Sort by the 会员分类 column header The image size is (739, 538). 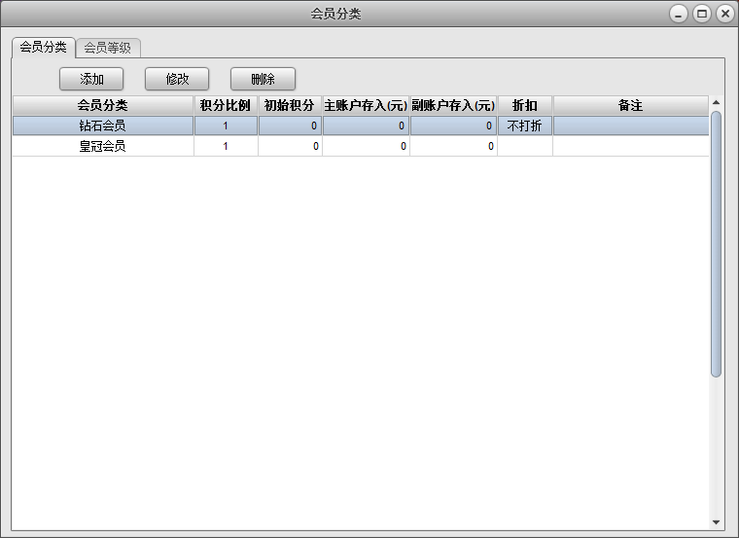coord(103,105)
